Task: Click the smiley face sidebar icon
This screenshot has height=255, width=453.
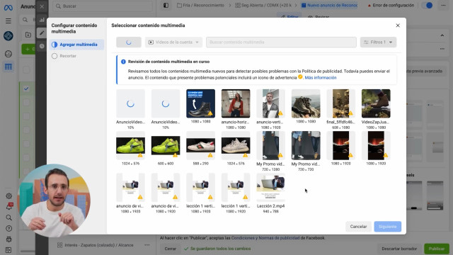Action: coord(8,54)
